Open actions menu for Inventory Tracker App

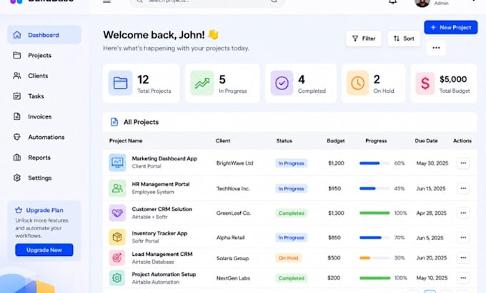pos(463,237)
